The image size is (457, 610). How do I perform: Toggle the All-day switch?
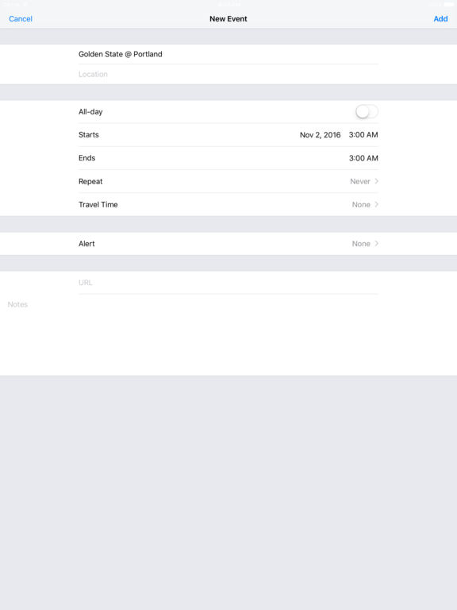coord(367,112)
